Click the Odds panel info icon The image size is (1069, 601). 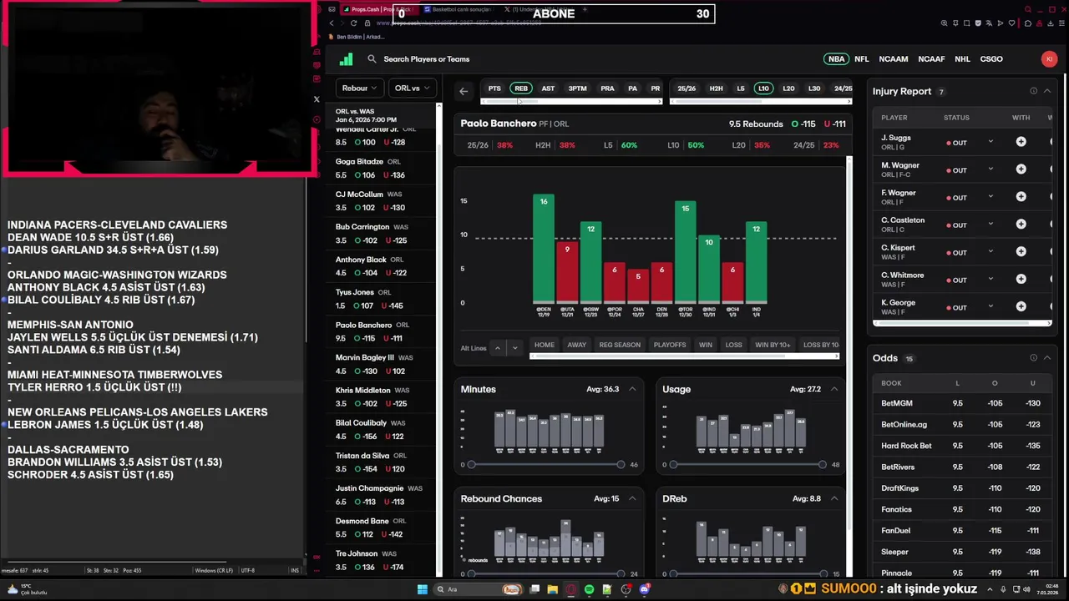click(x=1033, y=358)
